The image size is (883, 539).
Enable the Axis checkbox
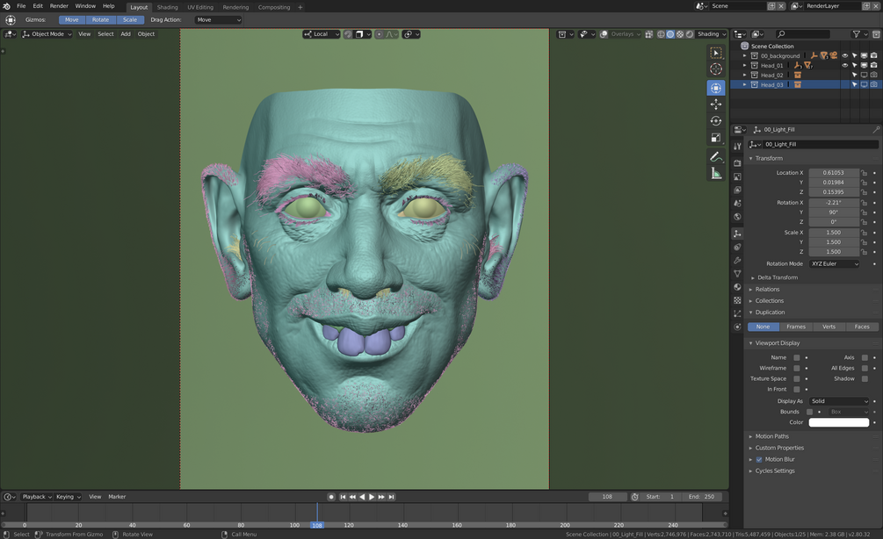pyautogui.click(x=865, y=358)
